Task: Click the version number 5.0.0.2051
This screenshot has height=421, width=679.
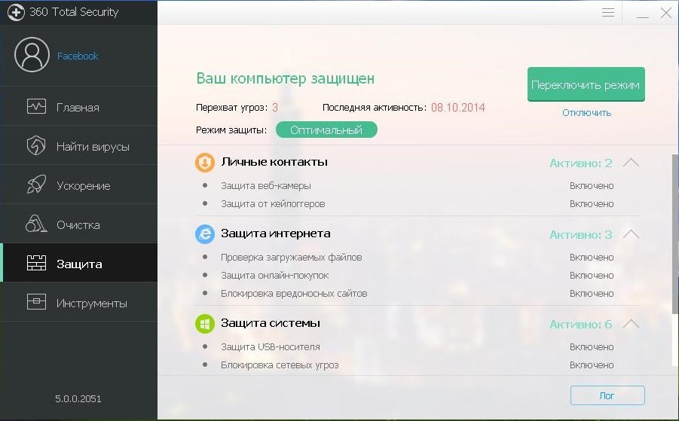Action: pos(78,399)
